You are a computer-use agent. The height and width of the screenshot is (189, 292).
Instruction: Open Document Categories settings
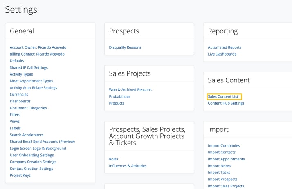click(x=28, y=108)
